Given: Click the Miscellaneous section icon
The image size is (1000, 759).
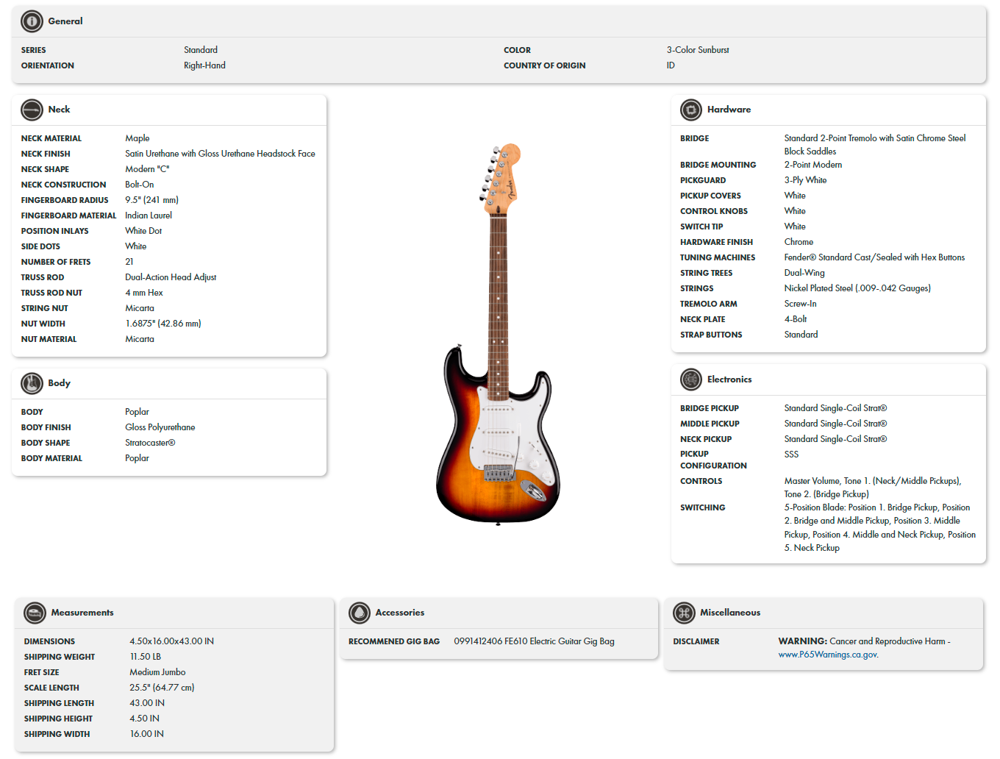Looking at the screenshot, I should pyautogui.click(x=683, y=613).
